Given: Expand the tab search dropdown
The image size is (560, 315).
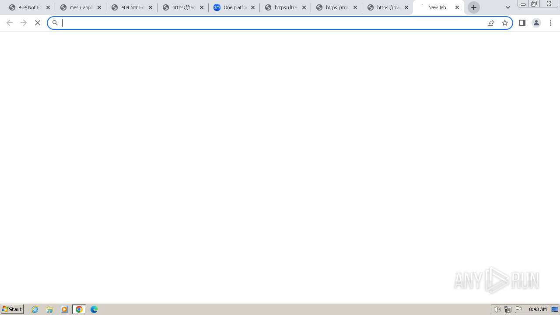Looking at the screenshot, I should [x=508, y=7].
